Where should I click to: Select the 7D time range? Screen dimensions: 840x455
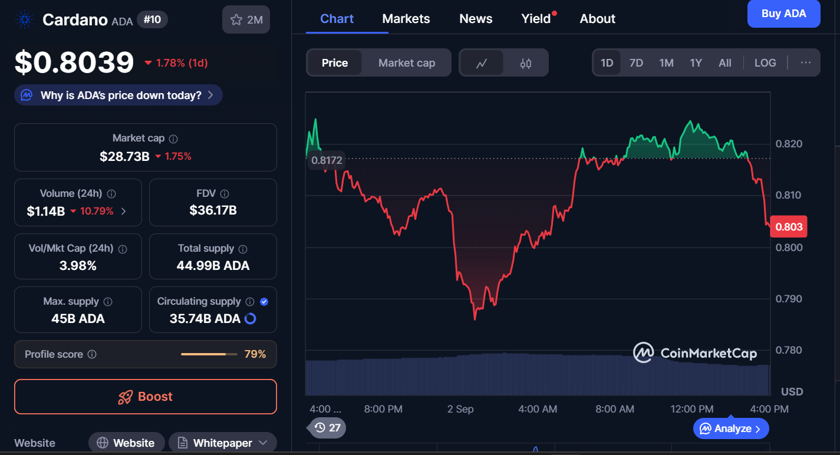(x=636, y=63)
